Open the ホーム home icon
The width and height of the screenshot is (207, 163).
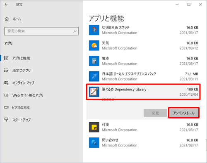point(7,19)
